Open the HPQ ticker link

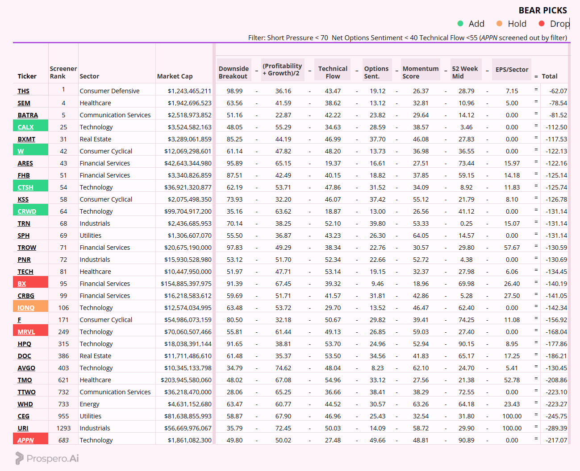[25, 344]
